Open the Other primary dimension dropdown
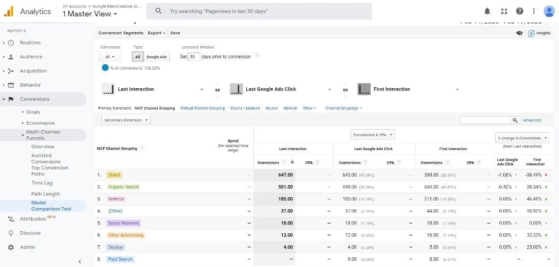This screenshot has height=267, width=559. [310, 108]
